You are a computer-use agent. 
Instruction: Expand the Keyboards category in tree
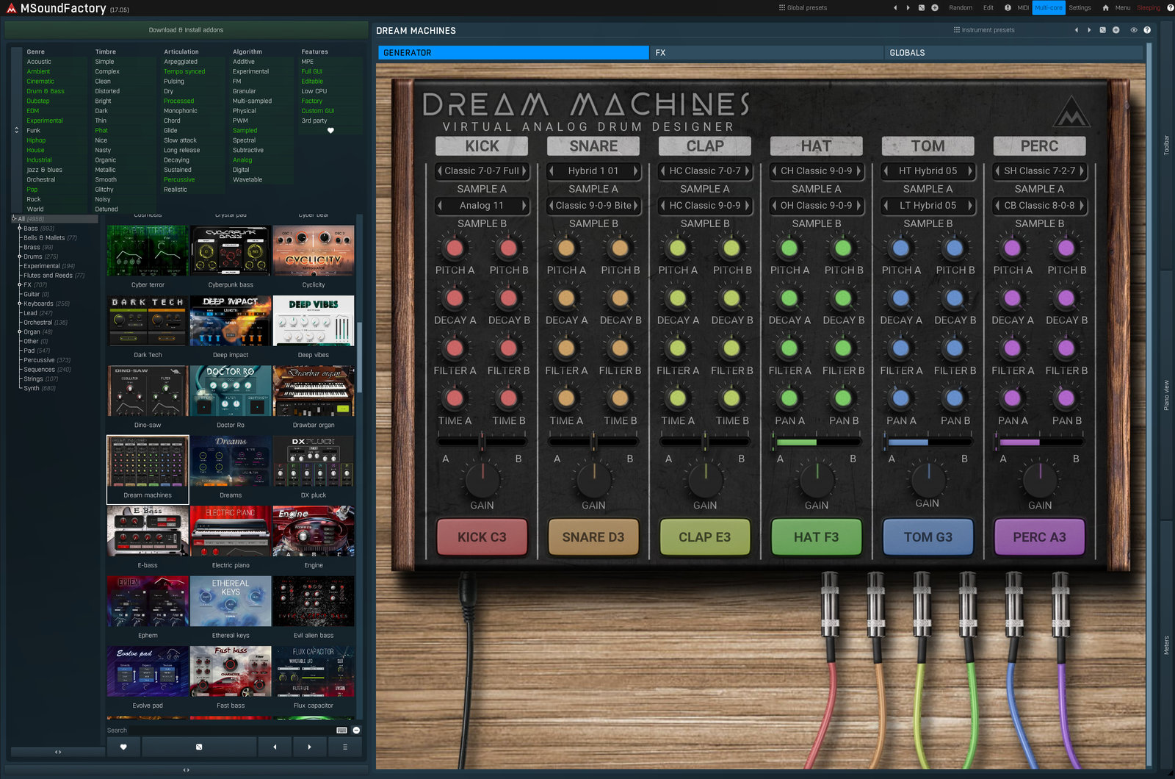tap(20, 304)
